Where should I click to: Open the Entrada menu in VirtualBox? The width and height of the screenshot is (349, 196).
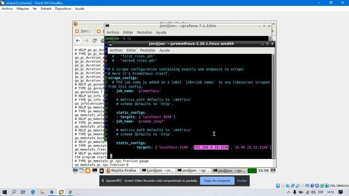[x=46, y=9]
